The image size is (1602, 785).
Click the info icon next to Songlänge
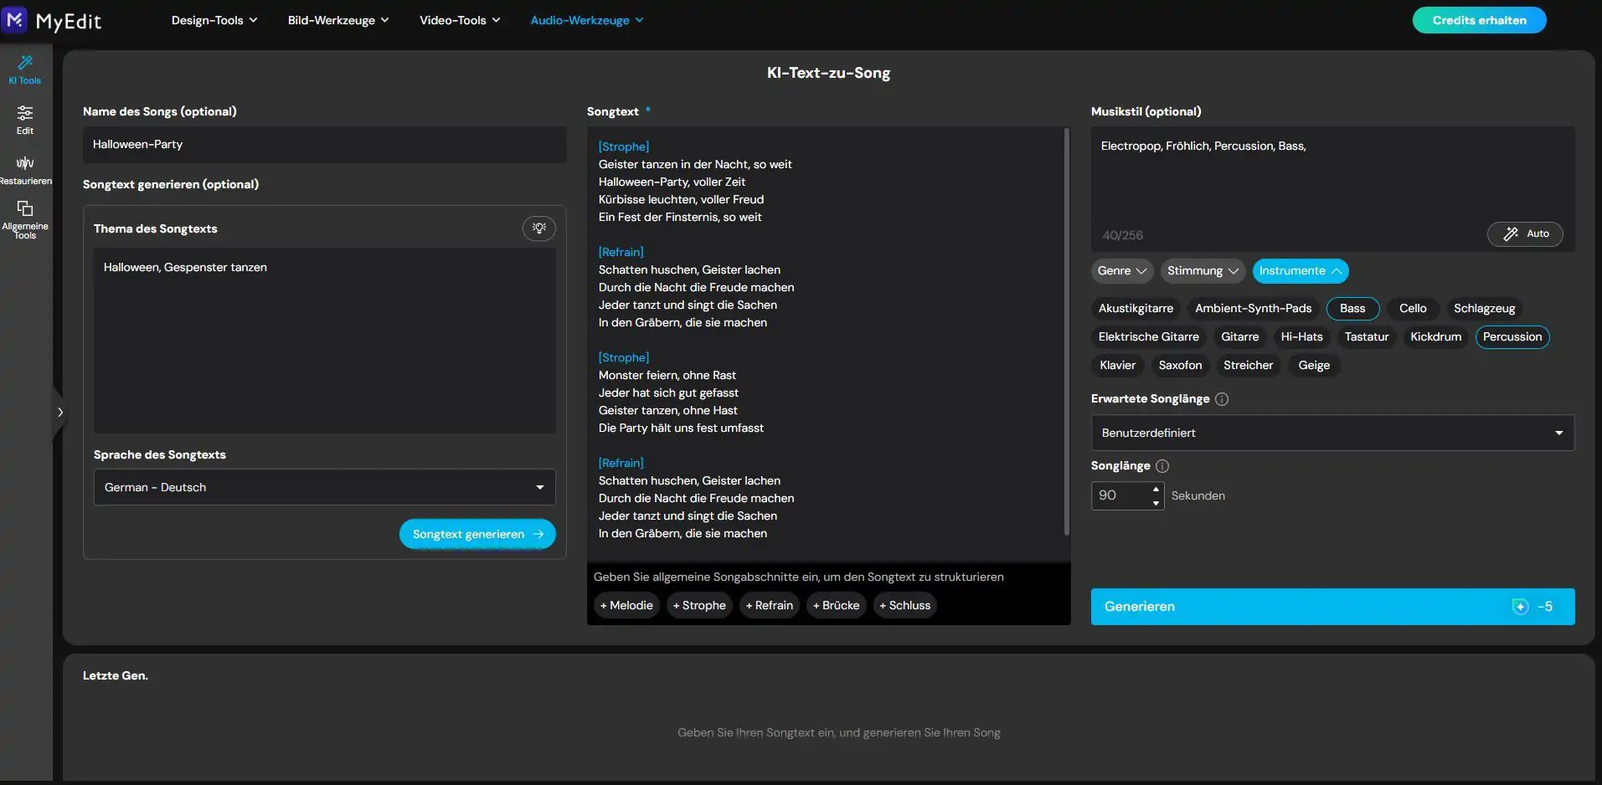click(x=1162, y=466)
